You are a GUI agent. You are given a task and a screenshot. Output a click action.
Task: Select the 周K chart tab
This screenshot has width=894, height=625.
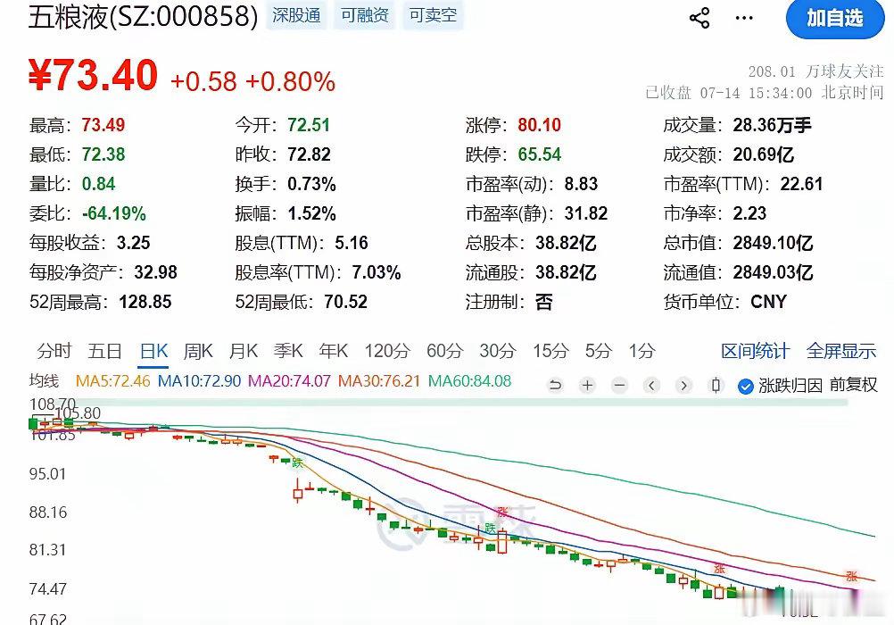point(198,351)
